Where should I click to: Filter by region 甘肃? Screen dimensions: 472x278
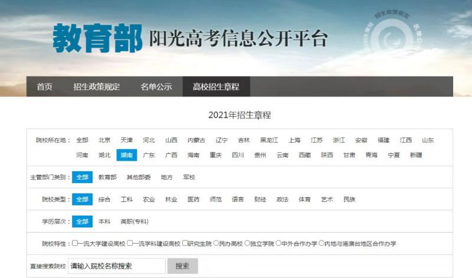[x=349, y=155]
